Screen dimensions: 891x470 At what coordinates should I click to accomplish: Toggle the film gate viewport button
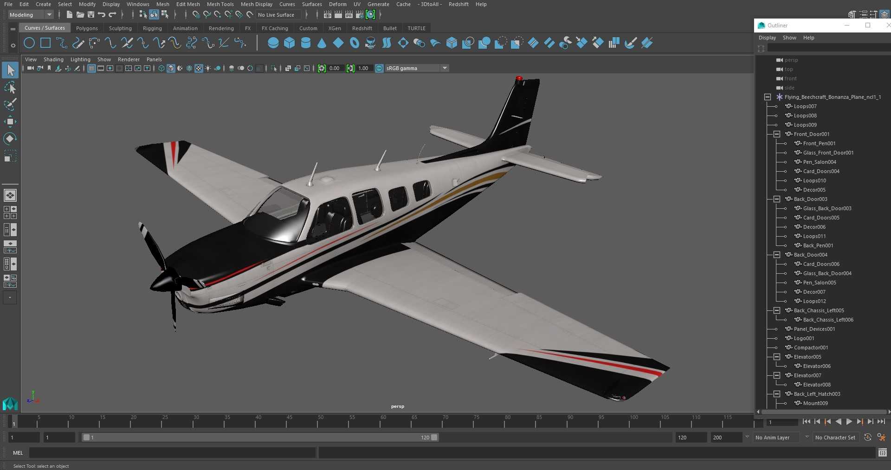coord(101,68)
